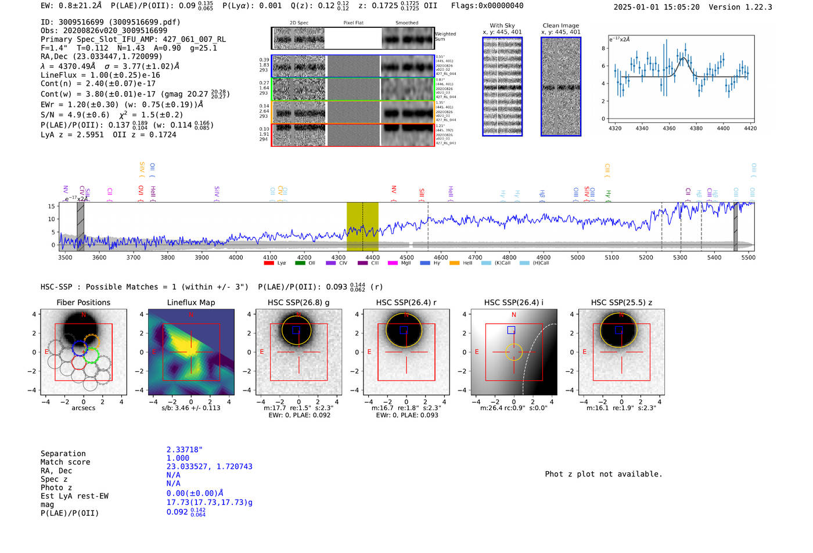Image resolution: width=813 pixels, height=553 pixels.
Task: Click the green OII legend swatch
Action: pos(300,263)
